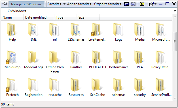Screen dimensions: 178x108
Task: Open the Favorites menu
Action: 54,4
